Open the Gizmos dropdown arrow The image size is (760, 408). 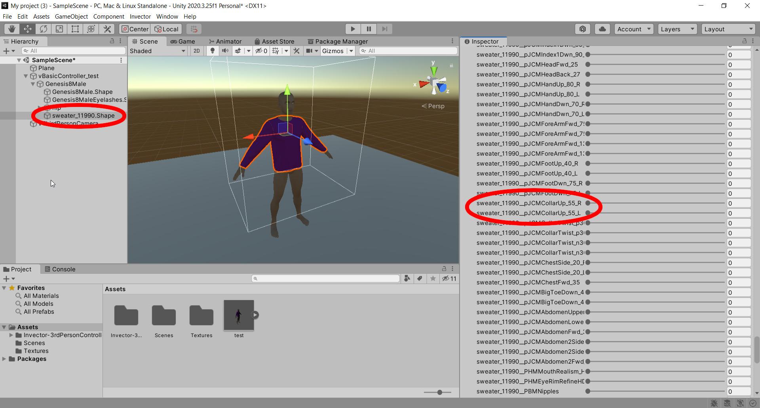point(351,51)
